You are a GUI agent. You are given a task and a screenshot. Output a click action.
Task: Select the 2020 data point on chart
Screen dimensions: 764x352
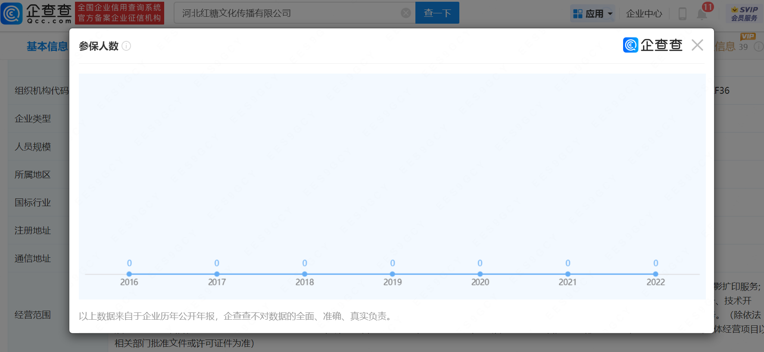coord(480,274)
